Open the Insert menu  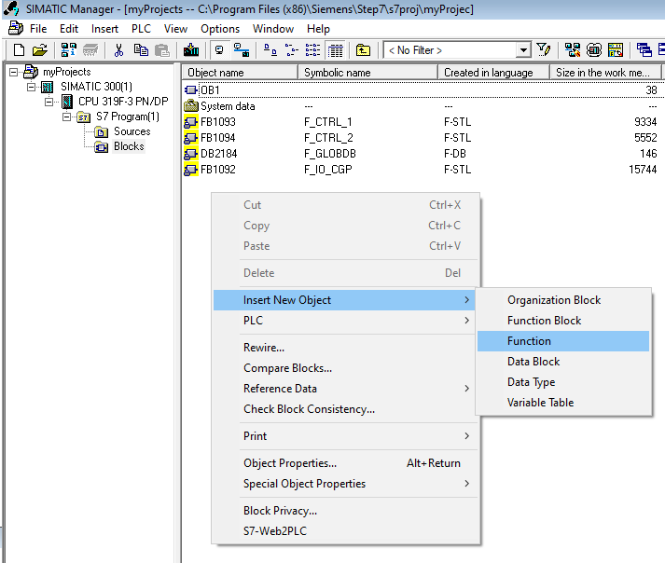104,29
